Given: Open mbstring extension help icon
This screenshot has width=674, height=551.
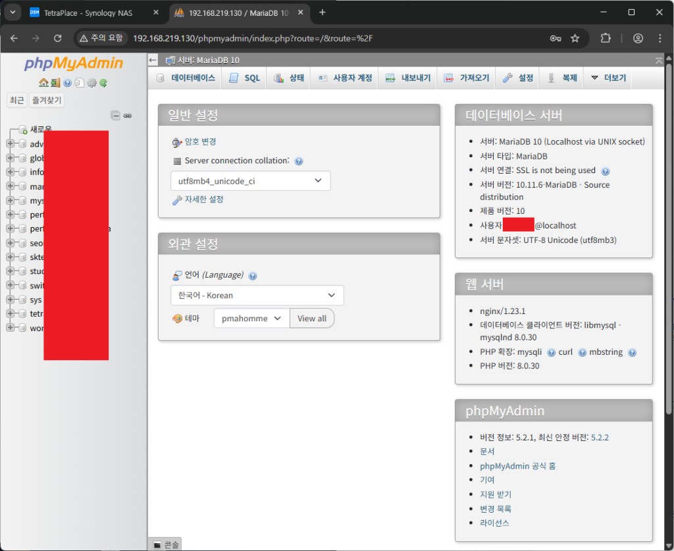Looking at the screenshot, I should (x=632, y=353).
